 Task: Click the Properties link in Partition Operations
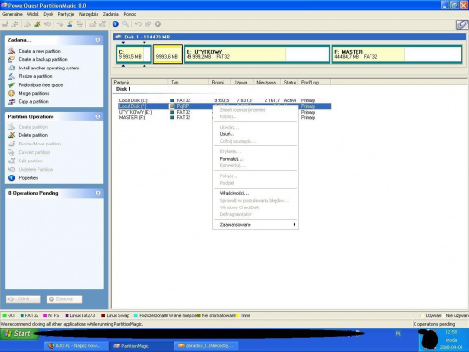[x=28, y=177]
